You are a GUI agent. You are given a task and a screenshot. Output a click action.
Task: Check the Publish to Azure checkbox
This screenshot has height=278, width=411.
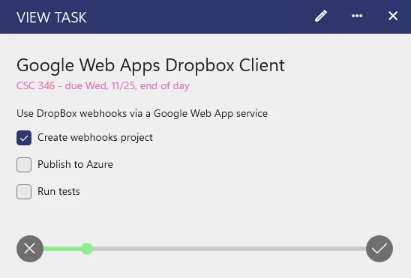pos(24,165)
